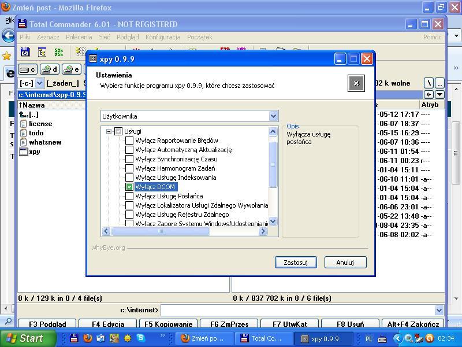
Task: Check Wyłącz Automatyczną Aktualizację
Action: click(x=129, y=150)
